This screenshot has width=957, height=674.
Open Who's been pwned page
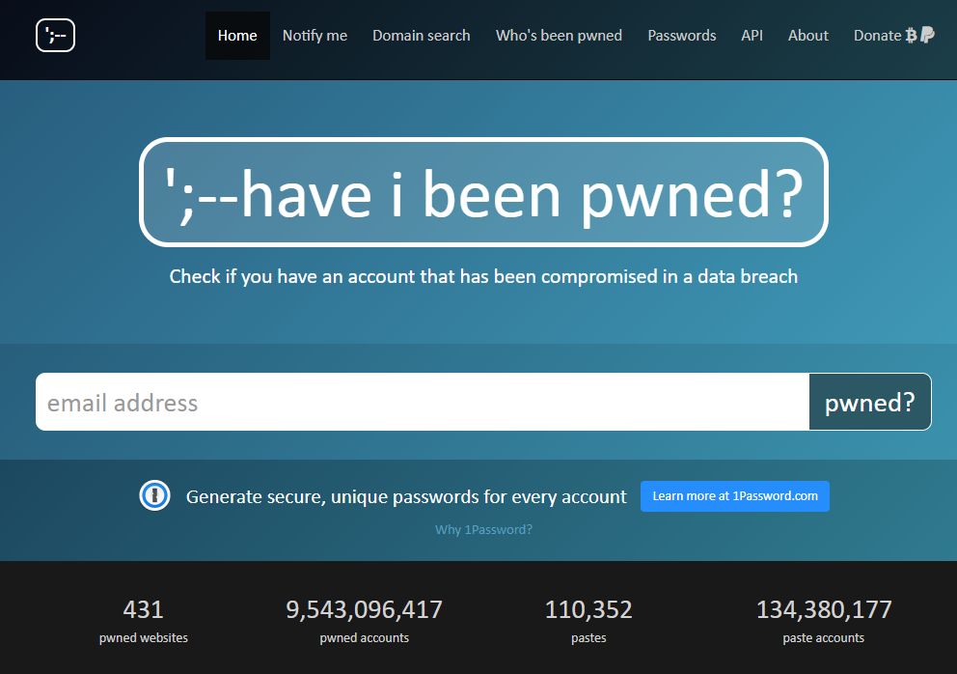click(x=560, y=36)
